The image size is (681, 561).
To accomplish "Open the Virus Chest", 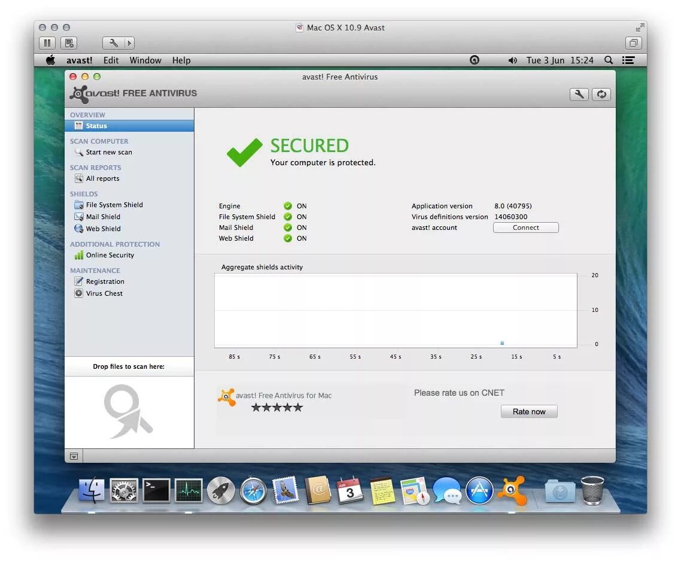I will click(104, 293).
